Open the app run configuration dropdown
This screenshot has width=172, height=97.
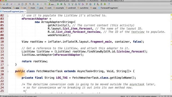52,4
